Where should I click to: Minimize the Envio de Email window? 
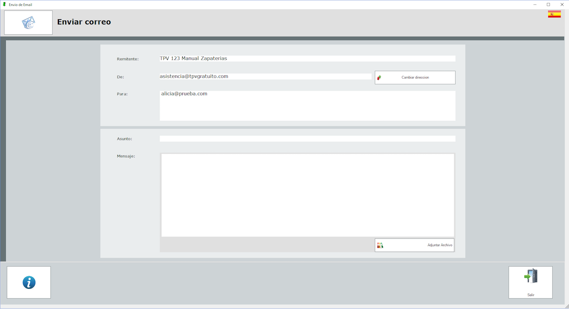[534, 4]
